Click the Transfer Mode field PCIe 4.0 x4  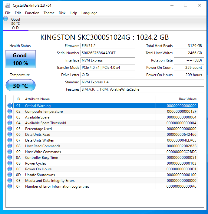coord(108,68)
